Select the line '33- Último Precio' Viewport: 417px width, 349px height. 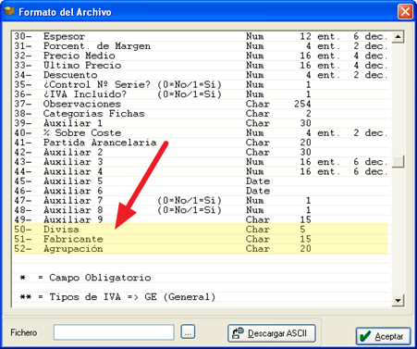[202, 66]
